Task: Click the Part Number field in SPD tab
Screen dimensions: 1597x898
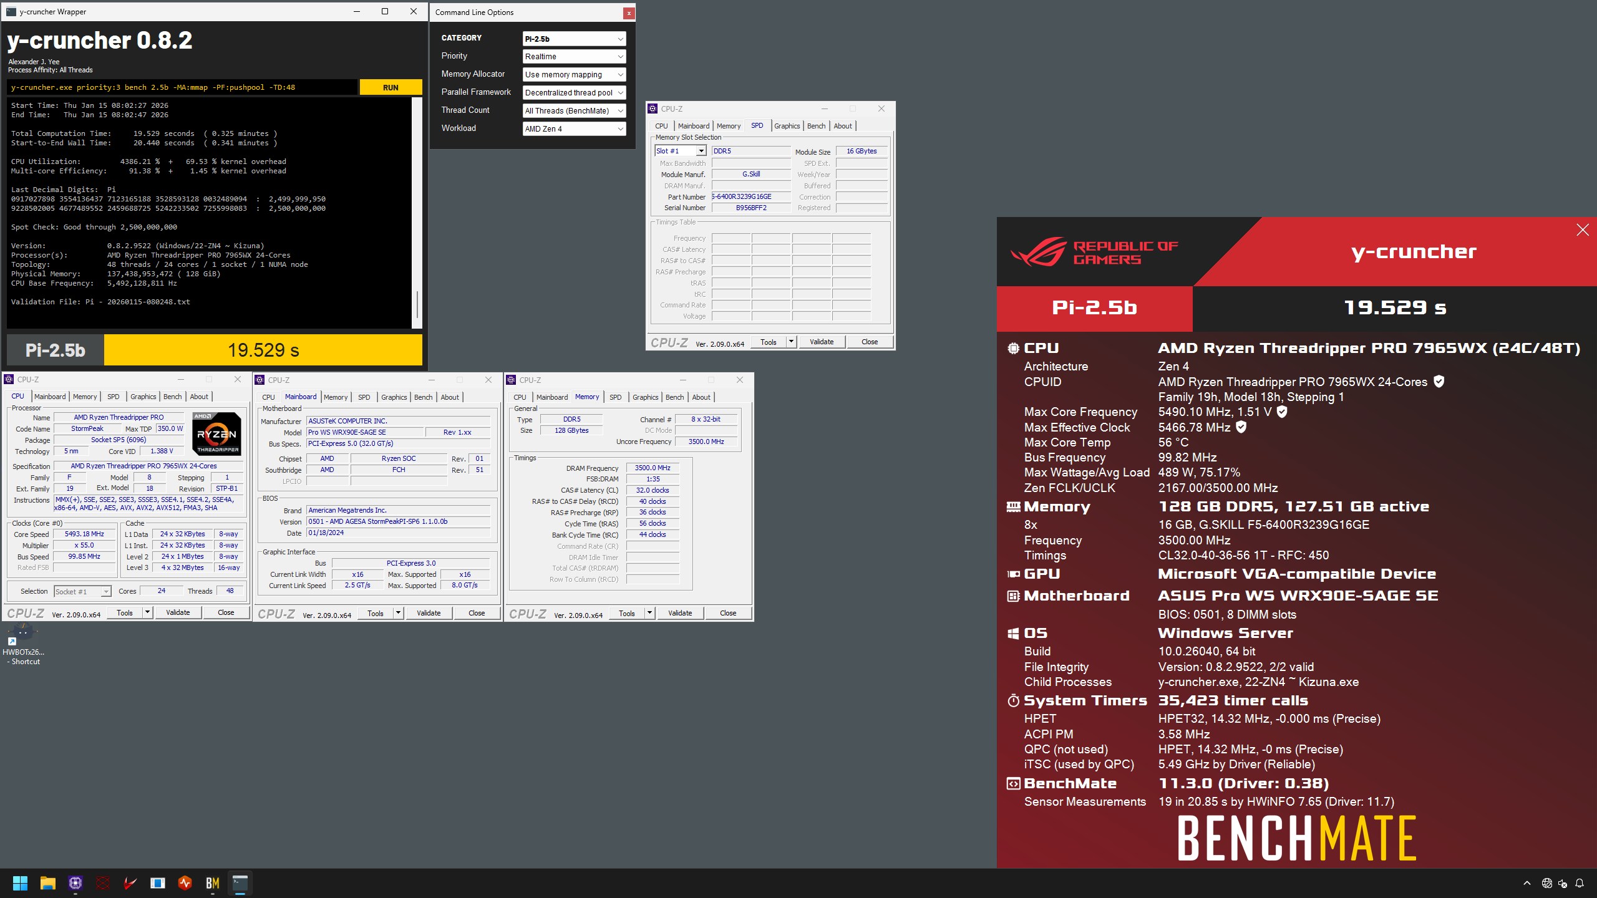Action: coord(751,196)
